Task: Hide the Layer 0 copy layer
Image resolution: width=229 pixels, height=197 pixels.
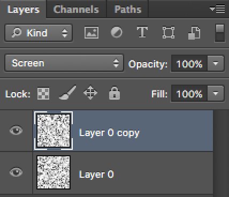Action: point(16,130)
